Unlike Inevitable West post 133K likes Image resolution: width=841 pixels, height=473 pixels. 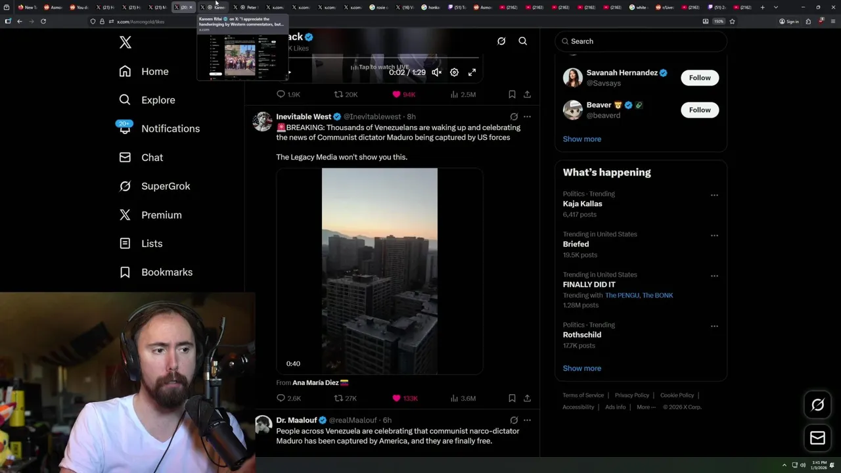(x=405, y=398)
